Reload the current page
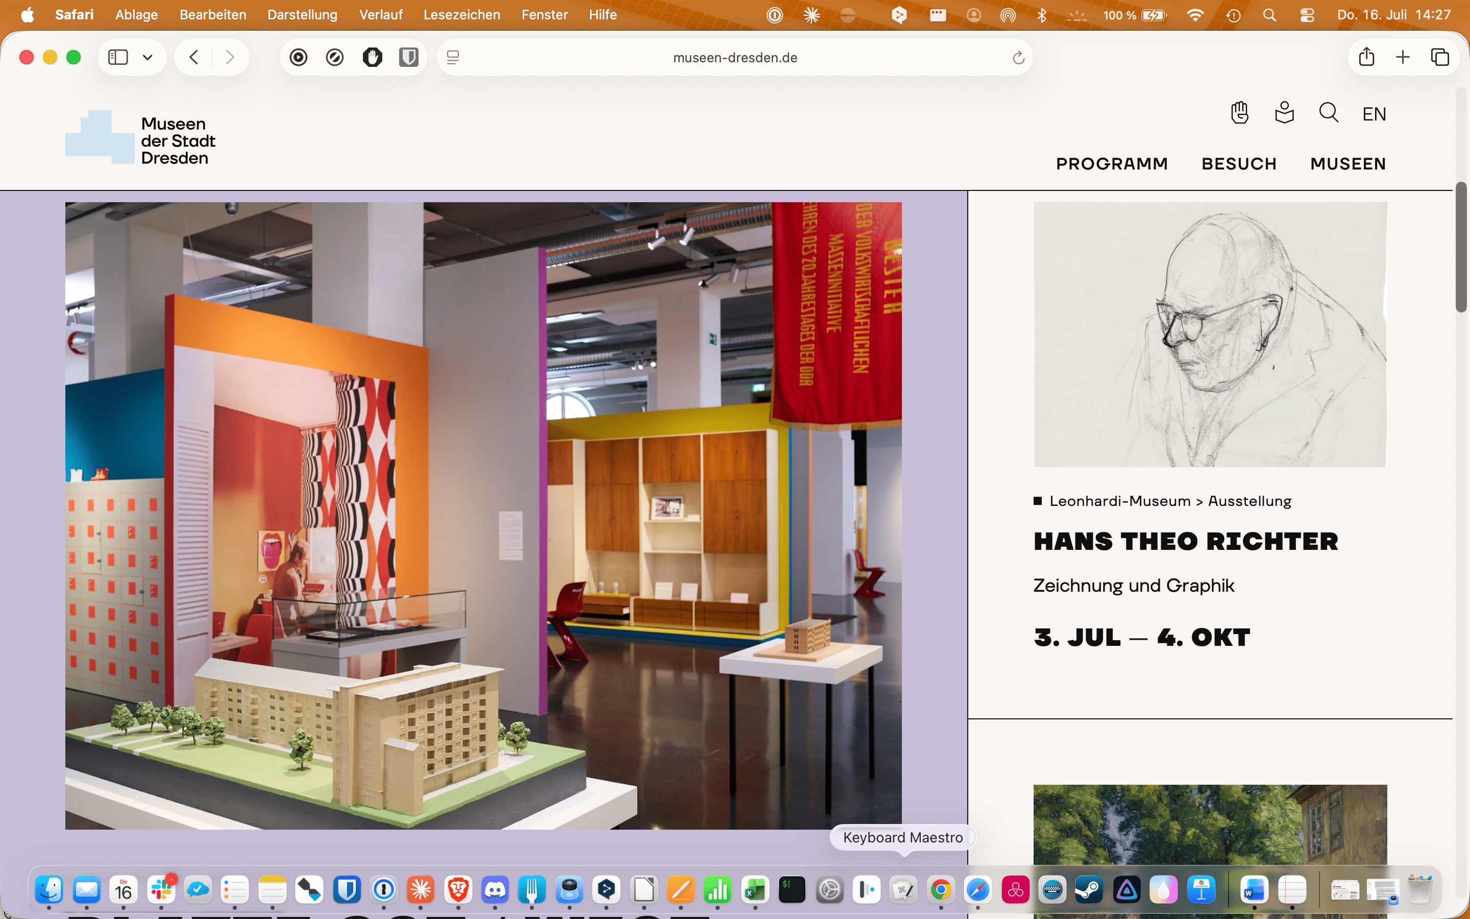Image resolution: width=1470 pixels, height=919 pixels. coord(1019,58)
